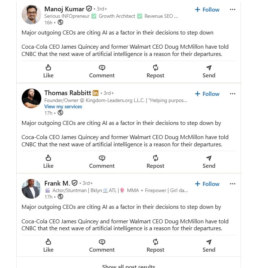Follow Frank M.
Viewport: 258px width, 268px height.
click(x=207, y=184)
